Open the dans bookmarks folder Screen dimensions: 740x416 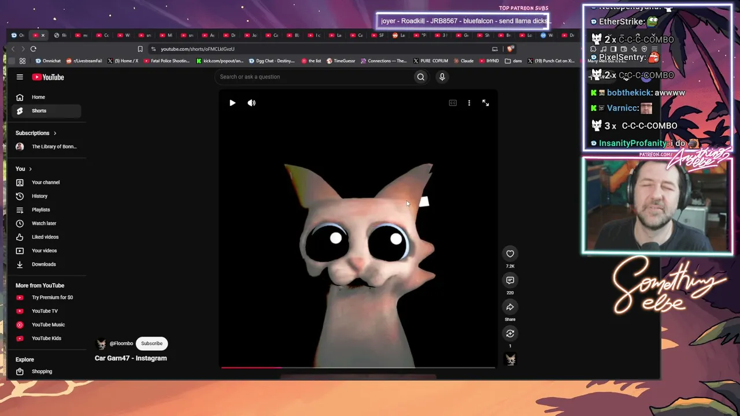coord(514,61)
